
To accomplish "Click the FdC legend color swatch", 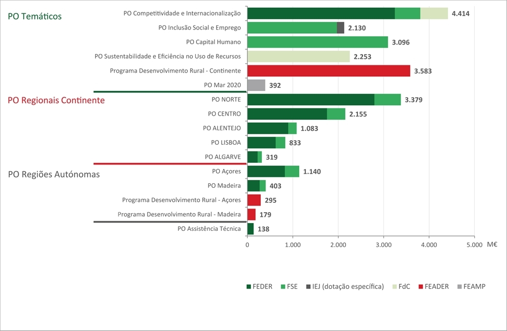I will [x=394, y=286].
